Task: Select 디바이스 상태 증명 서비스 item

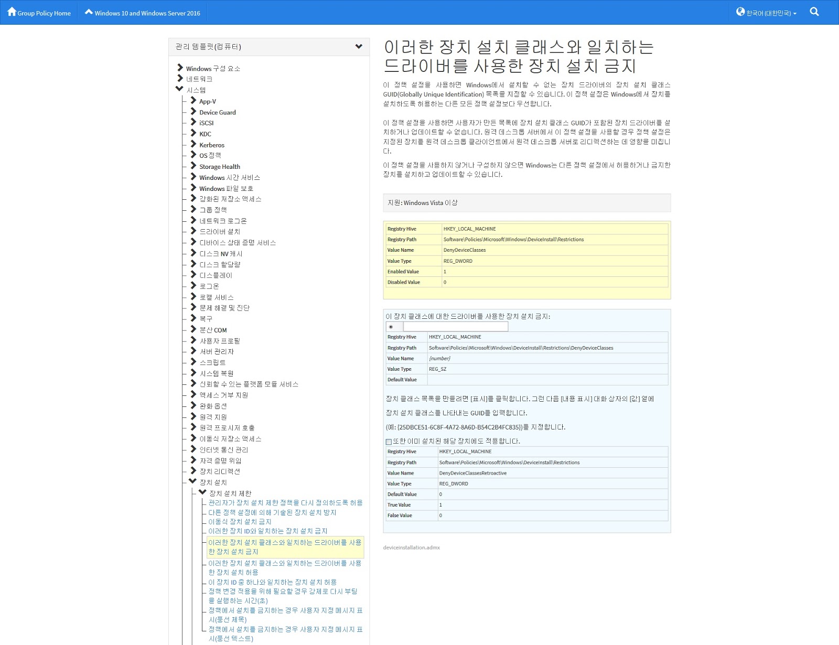Action: 238,242
